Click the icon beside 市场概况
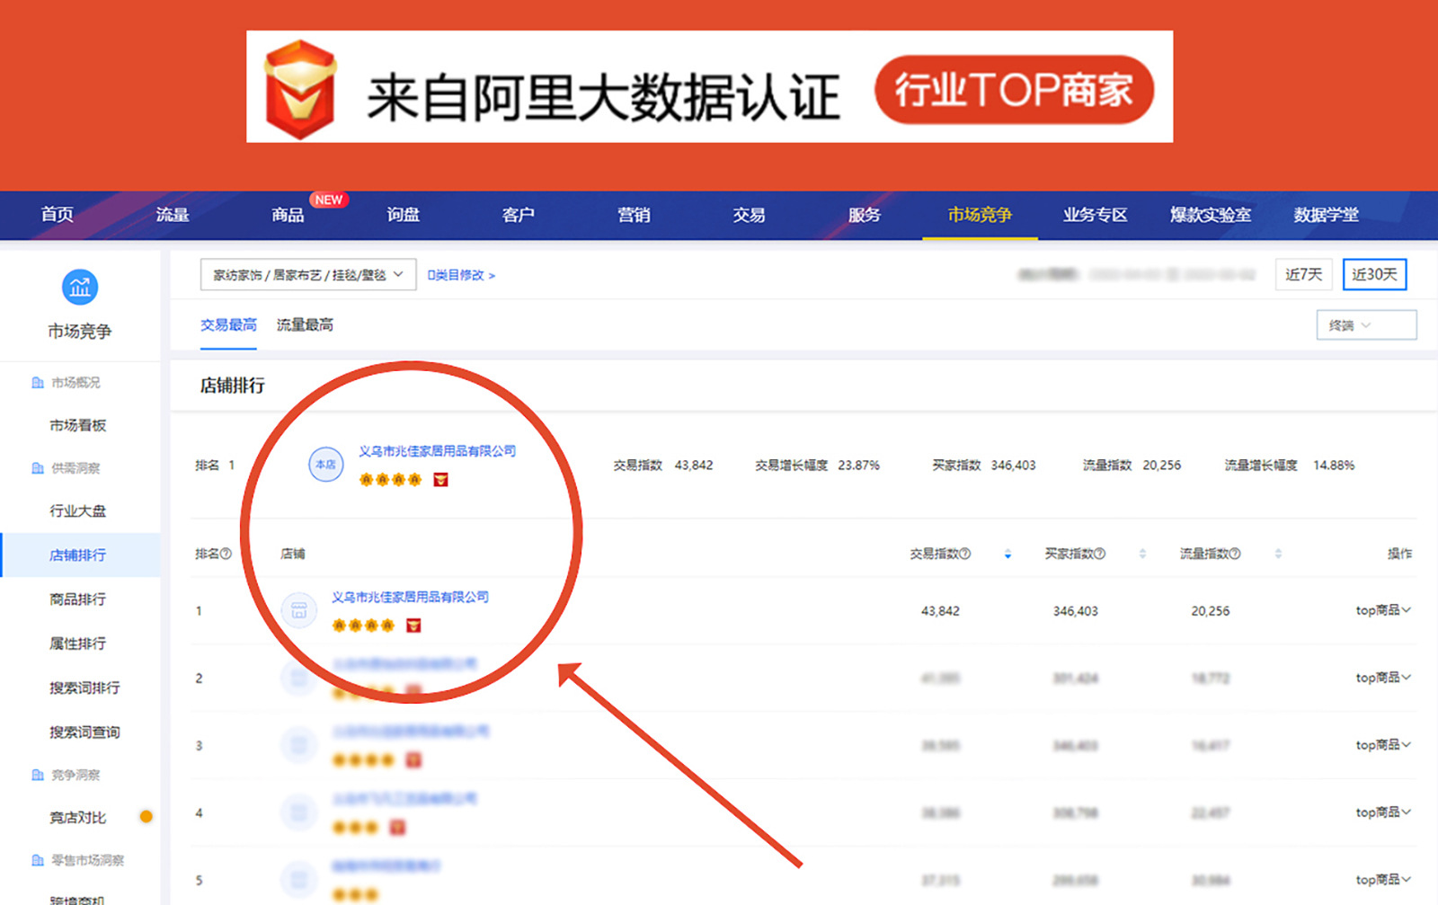Image resolution: width=1438 pixels, height=905 pixels. coord(37,383)
